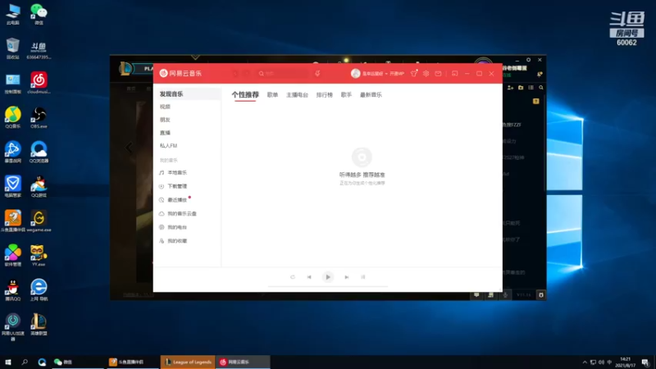Image resolution: width=656 pixels, height=369 pixels.
Task: Click the voice search microphone icon
Action: tap(317, 74)
